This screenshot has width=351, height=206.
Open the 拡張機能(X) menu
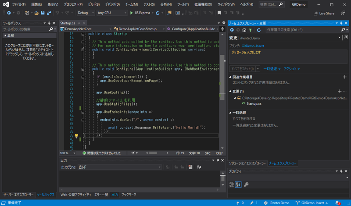pos(203,4)
